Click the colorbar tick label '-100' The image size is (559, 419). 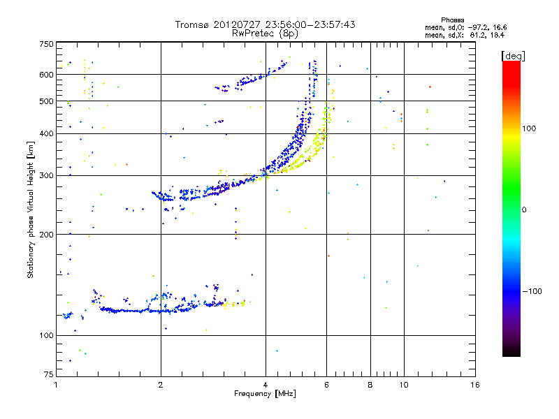point(532,291)
